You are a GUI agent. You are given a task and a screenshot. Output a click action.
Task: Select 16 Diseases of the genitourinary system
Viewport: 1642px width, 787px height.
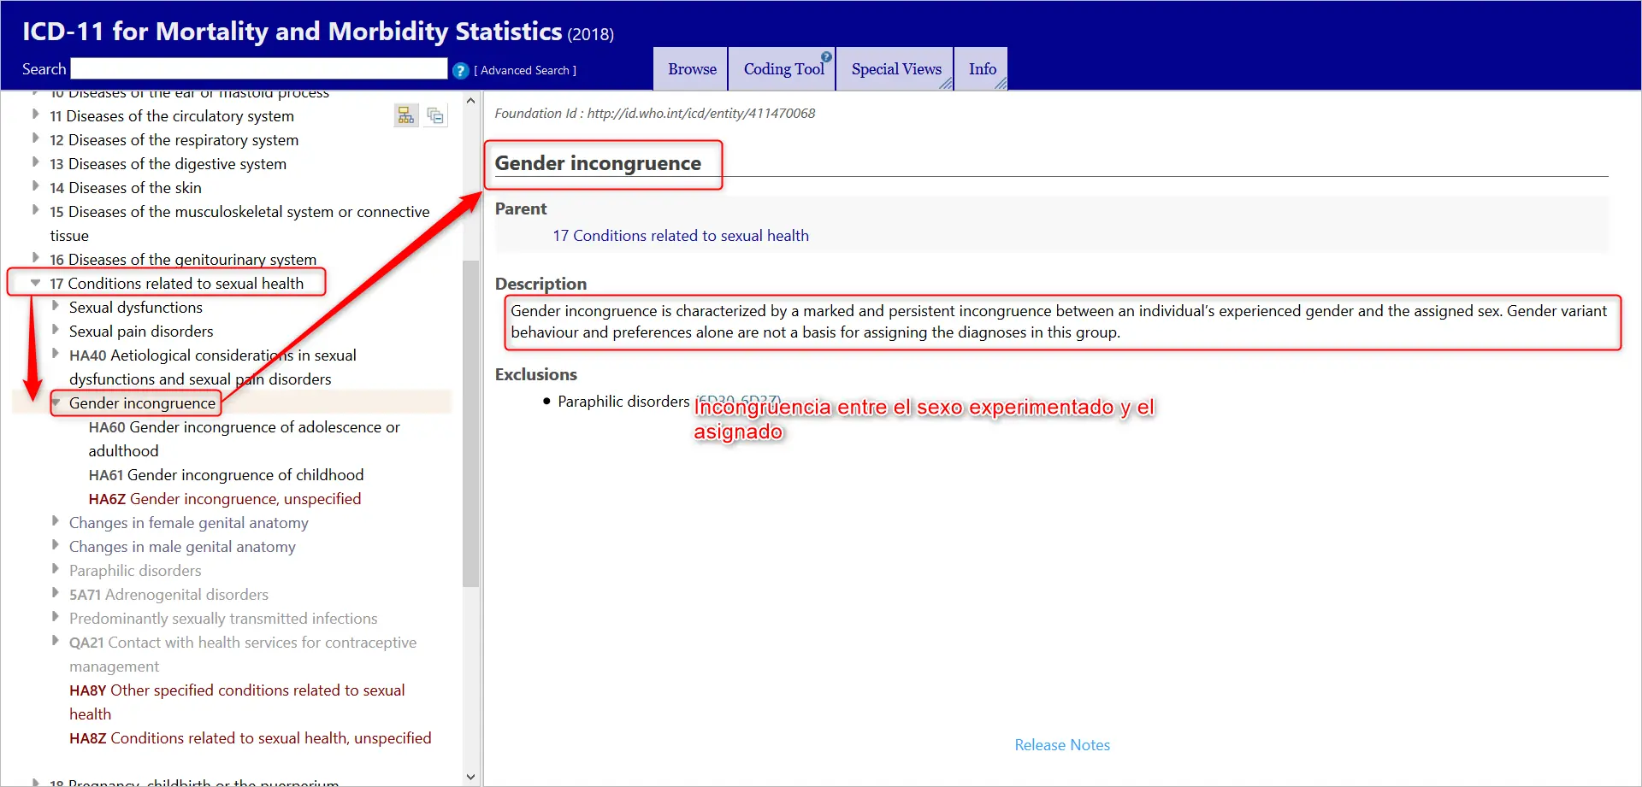click(183, 260)
